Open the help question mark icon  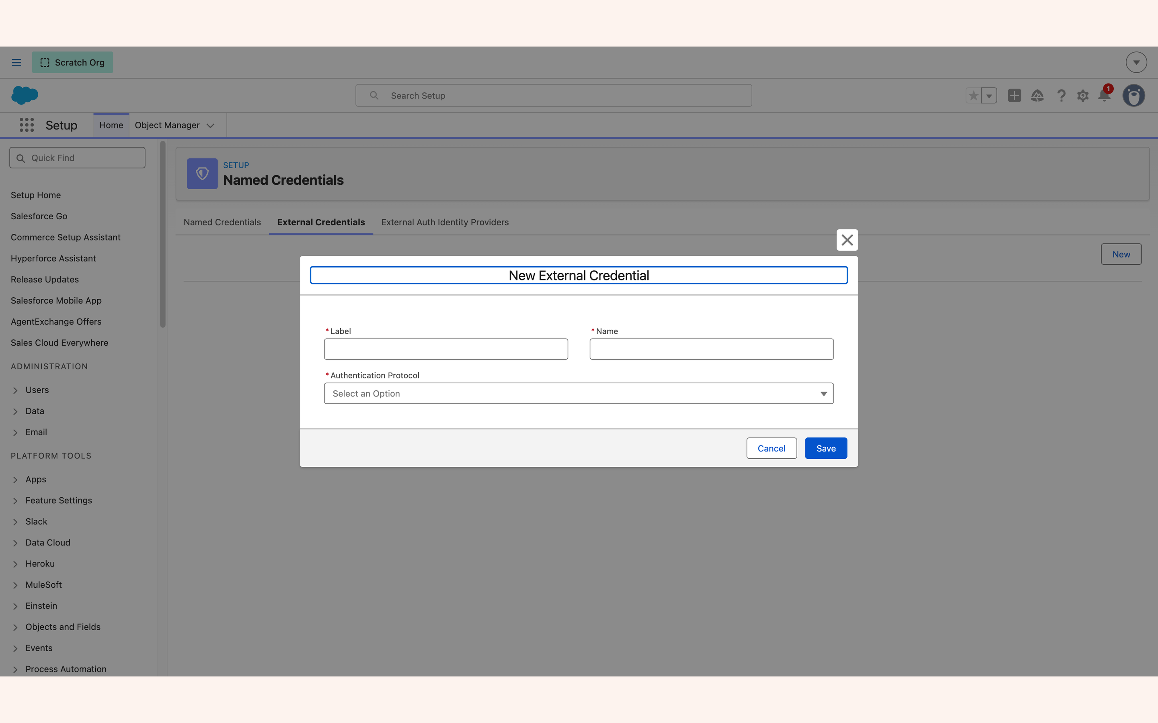[1061, 96]
